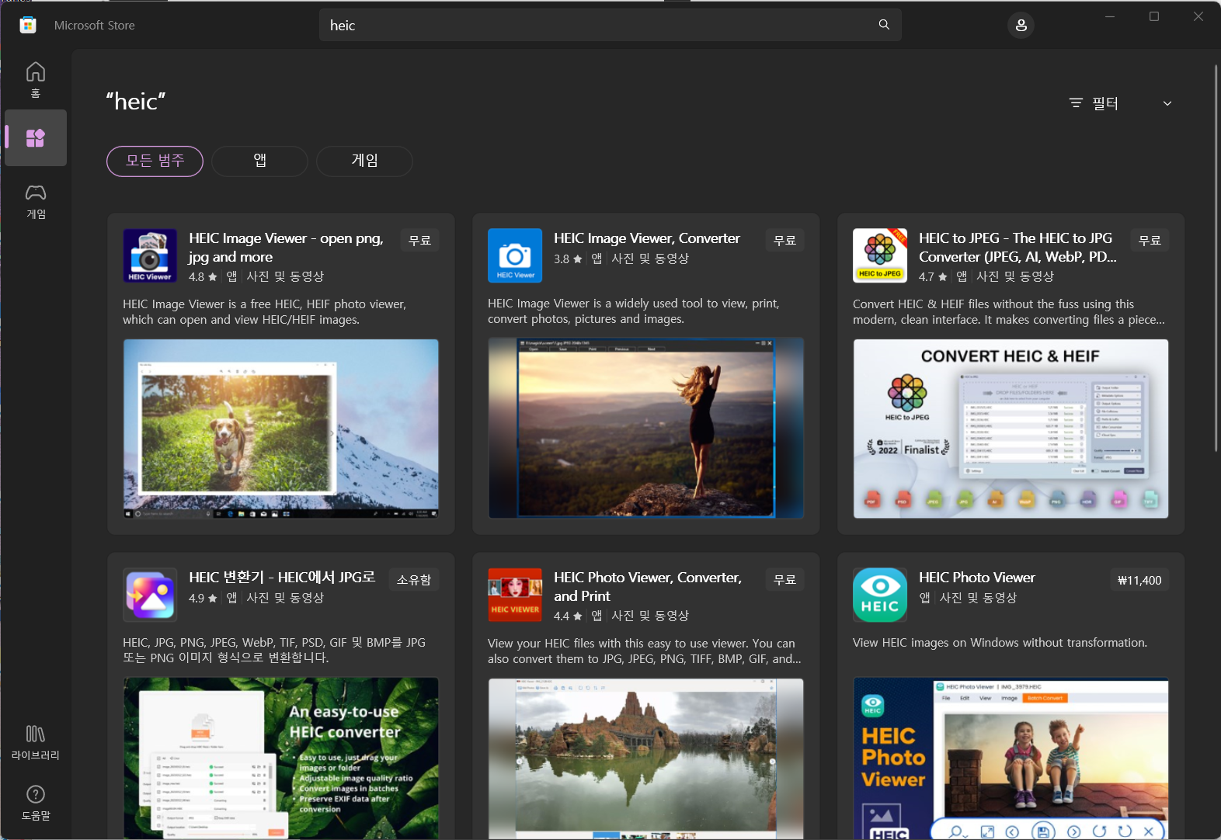Click the lake and rocks screenshot thumbnail

[x=645, y=759]
